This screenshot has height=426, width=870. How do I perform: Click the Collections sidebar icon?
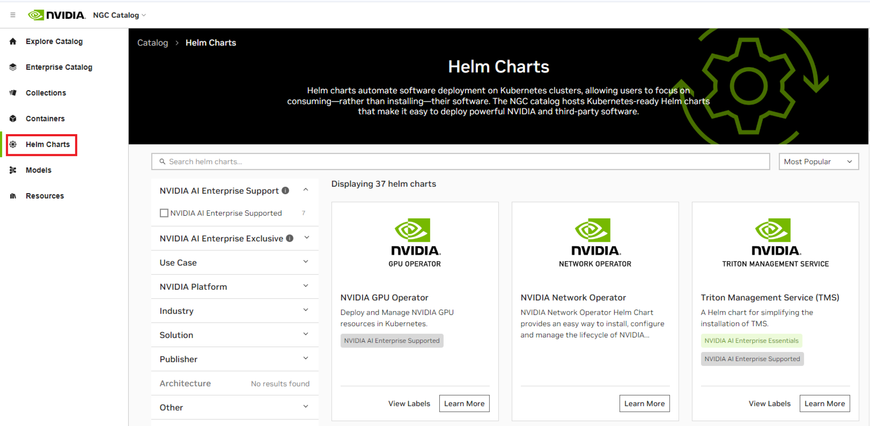(13, 92)
